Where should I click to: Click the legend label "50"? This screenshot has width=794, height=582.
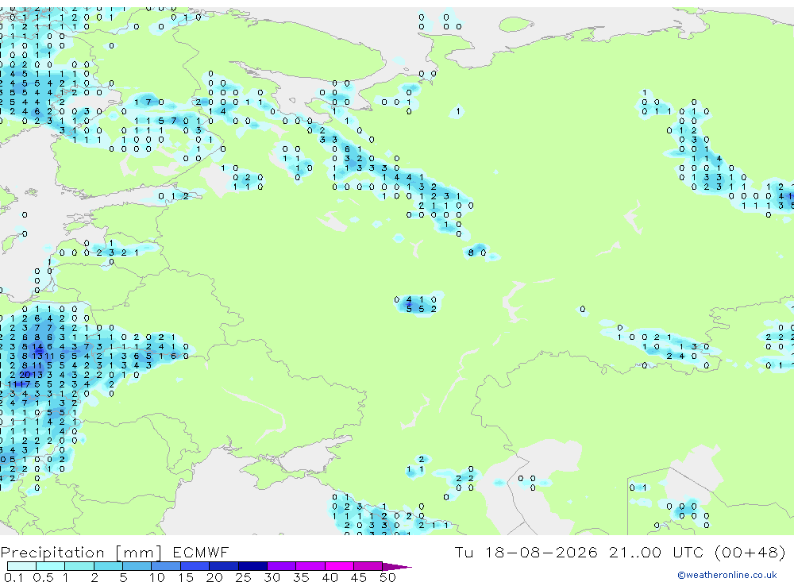coord(387,577)
